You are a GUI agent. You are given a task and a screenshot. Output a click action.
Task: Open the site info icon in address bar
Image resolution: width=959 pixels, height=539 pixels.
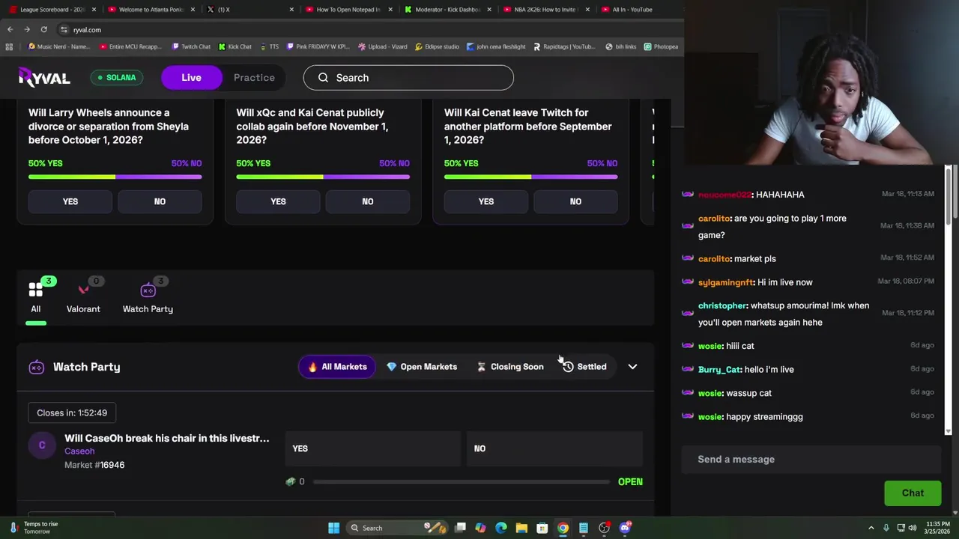(x=64, y=30)
